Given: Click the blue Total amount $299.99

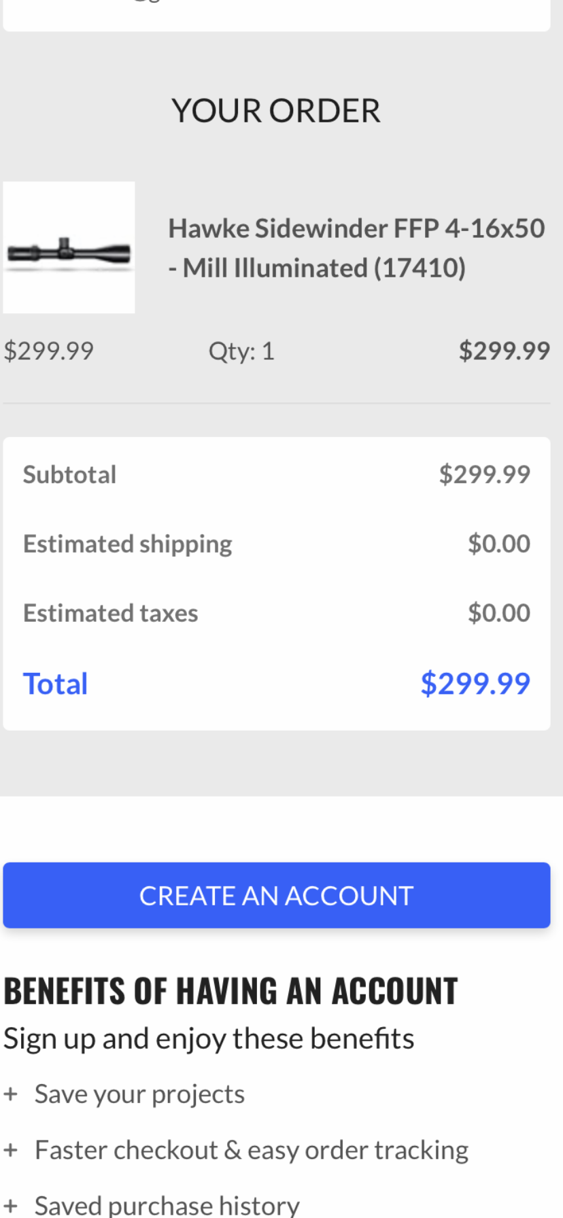Looking at the screenshot, I should pyautogui.click(x=475, y=683).
